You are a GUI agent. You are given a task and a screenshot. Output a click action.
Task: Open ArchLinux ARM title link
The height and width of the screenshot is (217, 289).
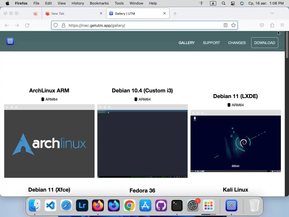49,90
